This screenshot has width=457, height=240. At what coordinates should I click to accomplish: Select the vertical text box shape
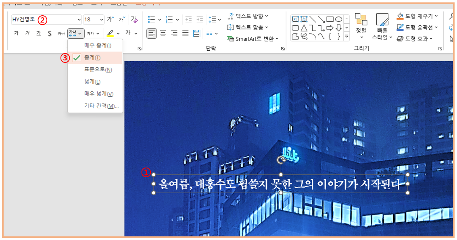coord(304,19)
